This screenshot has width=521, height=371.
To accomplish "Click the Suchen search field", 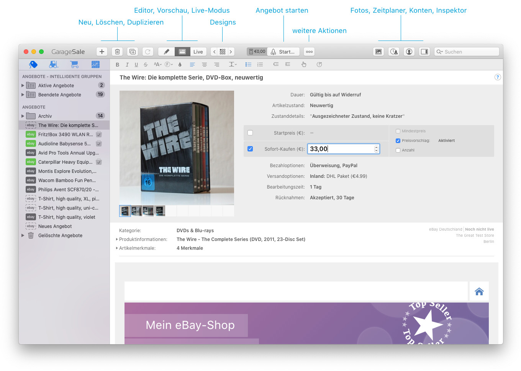I will (467, 52).
